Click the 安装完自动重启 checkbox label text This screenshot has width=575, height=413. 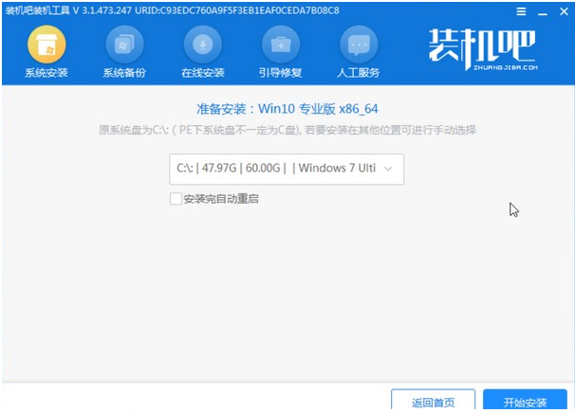click(220, 199)
